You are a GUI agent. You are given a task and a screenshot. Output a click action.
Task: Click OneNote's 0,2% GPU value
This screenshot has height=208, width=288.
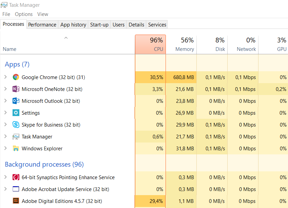coord(281,89)
